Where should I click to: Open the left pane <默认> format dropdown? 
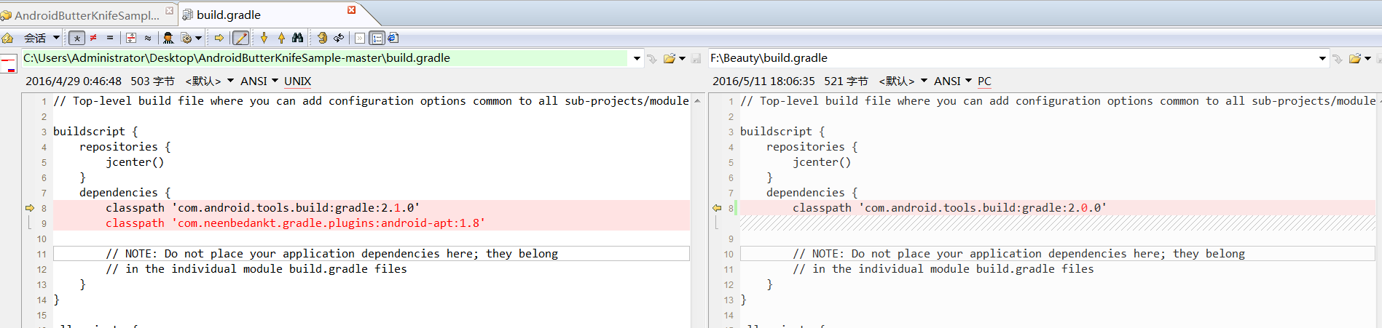[x=209, y=81]
